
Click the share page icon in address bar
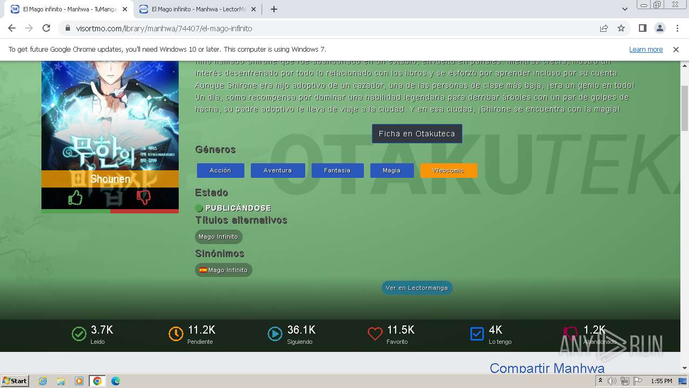(604, 28)
